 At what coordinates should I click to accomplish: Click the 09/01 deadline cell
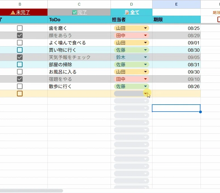176,43
